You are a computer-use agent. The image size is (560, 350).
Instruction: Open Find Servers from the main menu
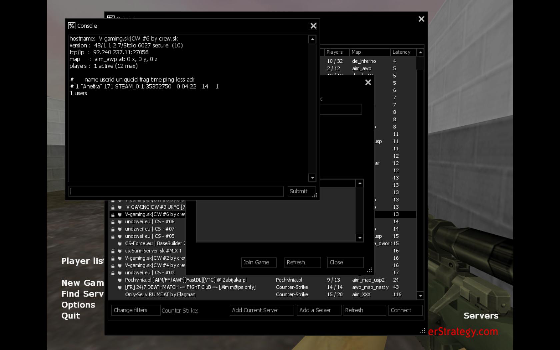pyautogui.click(x=83, y=294)
